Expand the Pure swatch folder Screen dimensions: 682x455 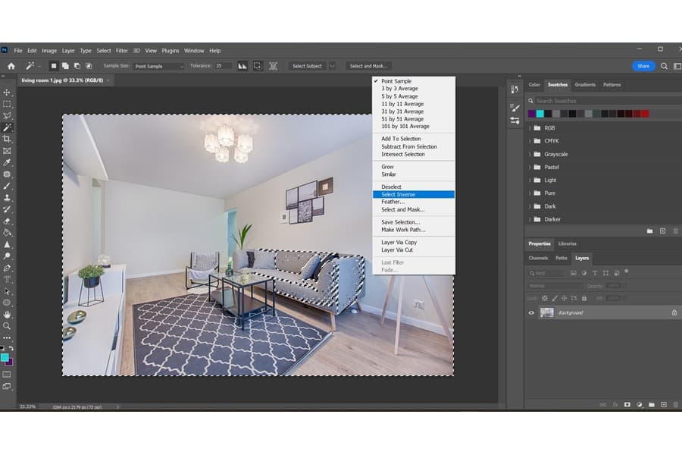pos(530,193)
